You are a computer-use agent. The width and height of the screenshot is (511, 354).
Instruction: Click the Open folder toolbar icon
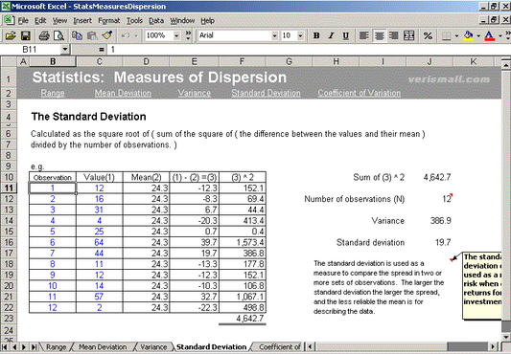(x=11, y=35)
